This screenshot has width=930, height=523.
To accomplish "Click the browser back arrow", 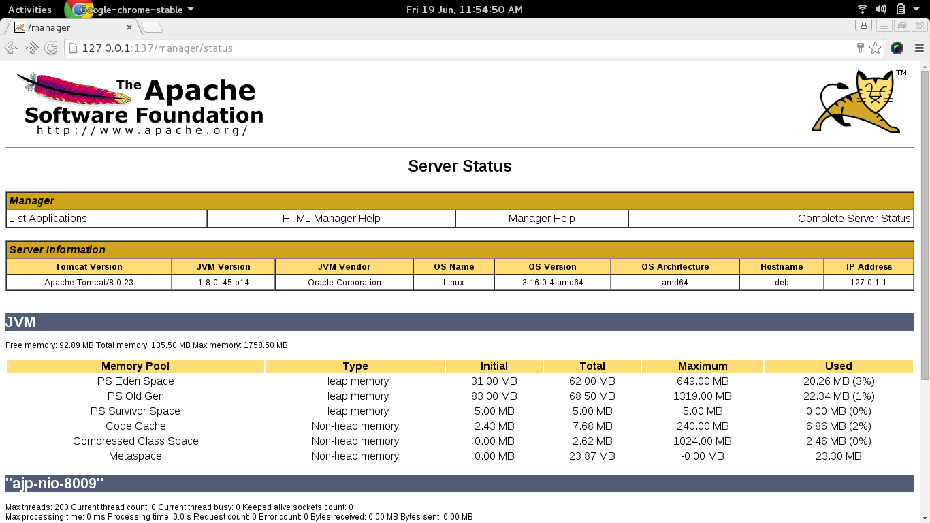I will tap(11, 48).
